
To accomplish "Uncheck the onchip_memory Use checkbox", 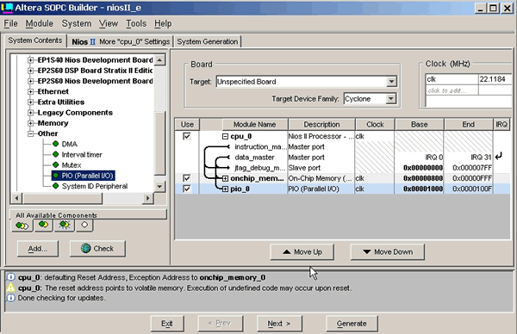I will tap(187, 178).
